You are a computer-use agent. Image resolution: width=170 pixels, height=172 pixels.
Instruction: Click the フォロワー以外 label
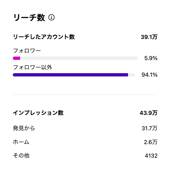click(x=33, y=67)
